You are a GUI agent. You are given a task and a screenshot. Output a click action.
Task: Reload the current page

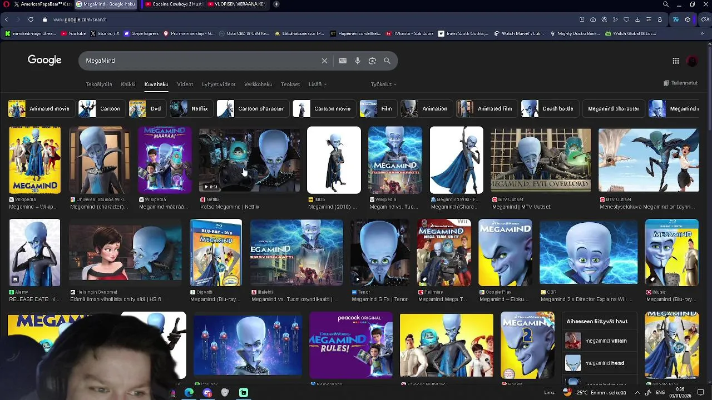point(31,19)
